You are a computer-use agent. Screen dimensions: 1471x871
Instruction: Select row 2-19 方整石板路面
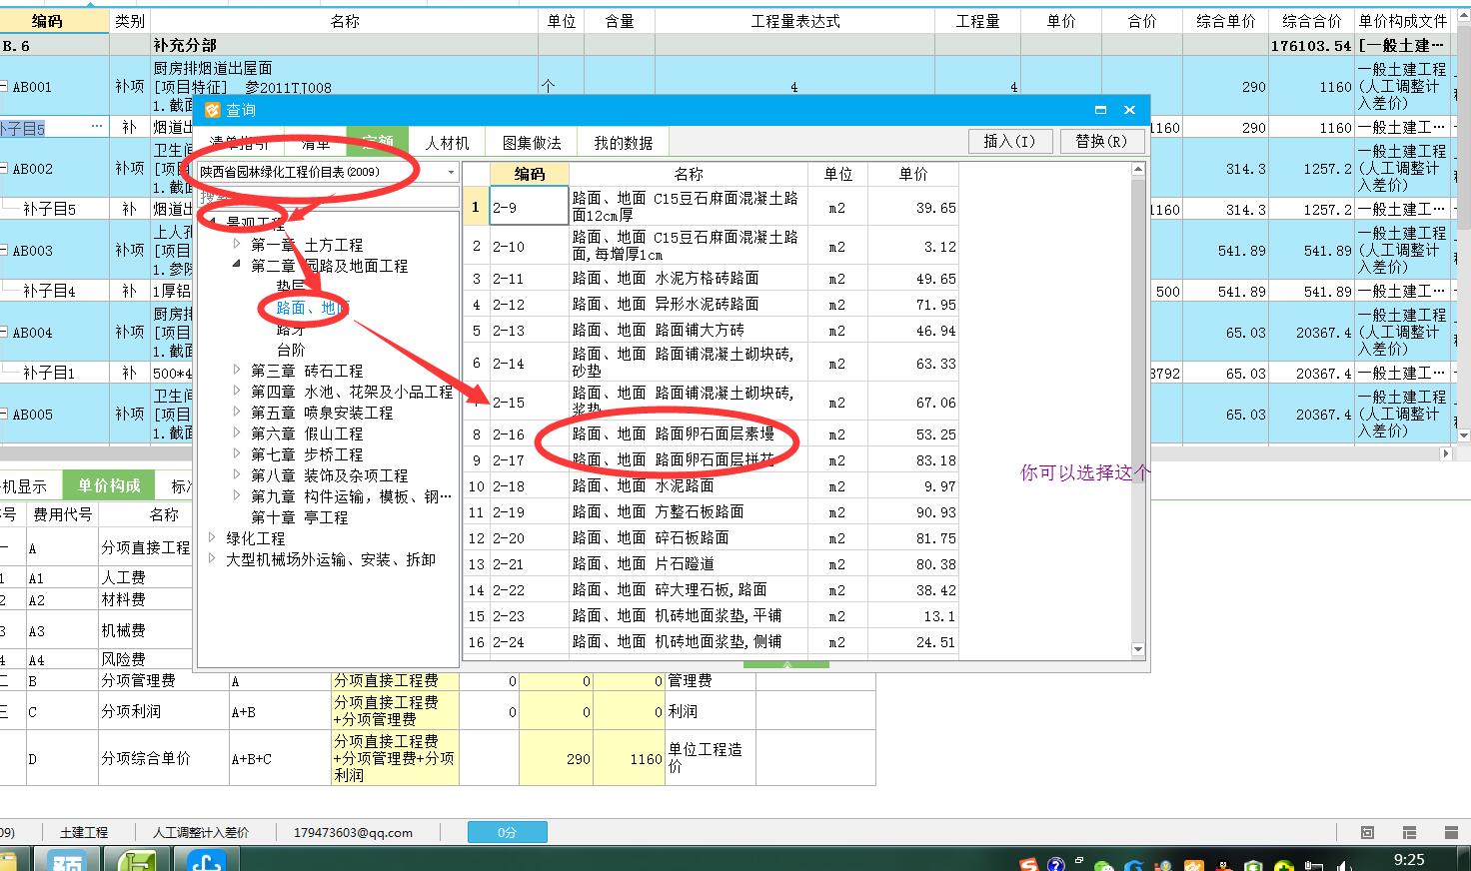[x=711, y=512]
